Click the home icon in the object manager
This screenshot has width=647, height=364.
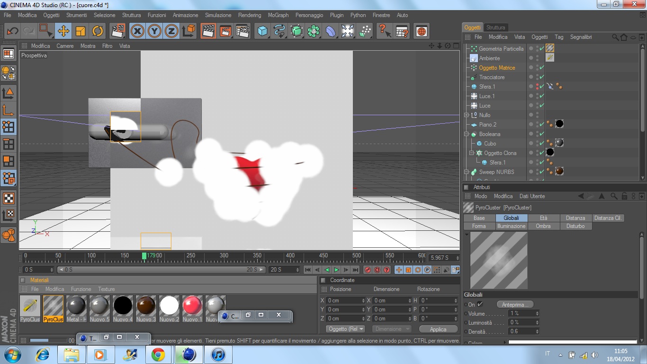624,37
